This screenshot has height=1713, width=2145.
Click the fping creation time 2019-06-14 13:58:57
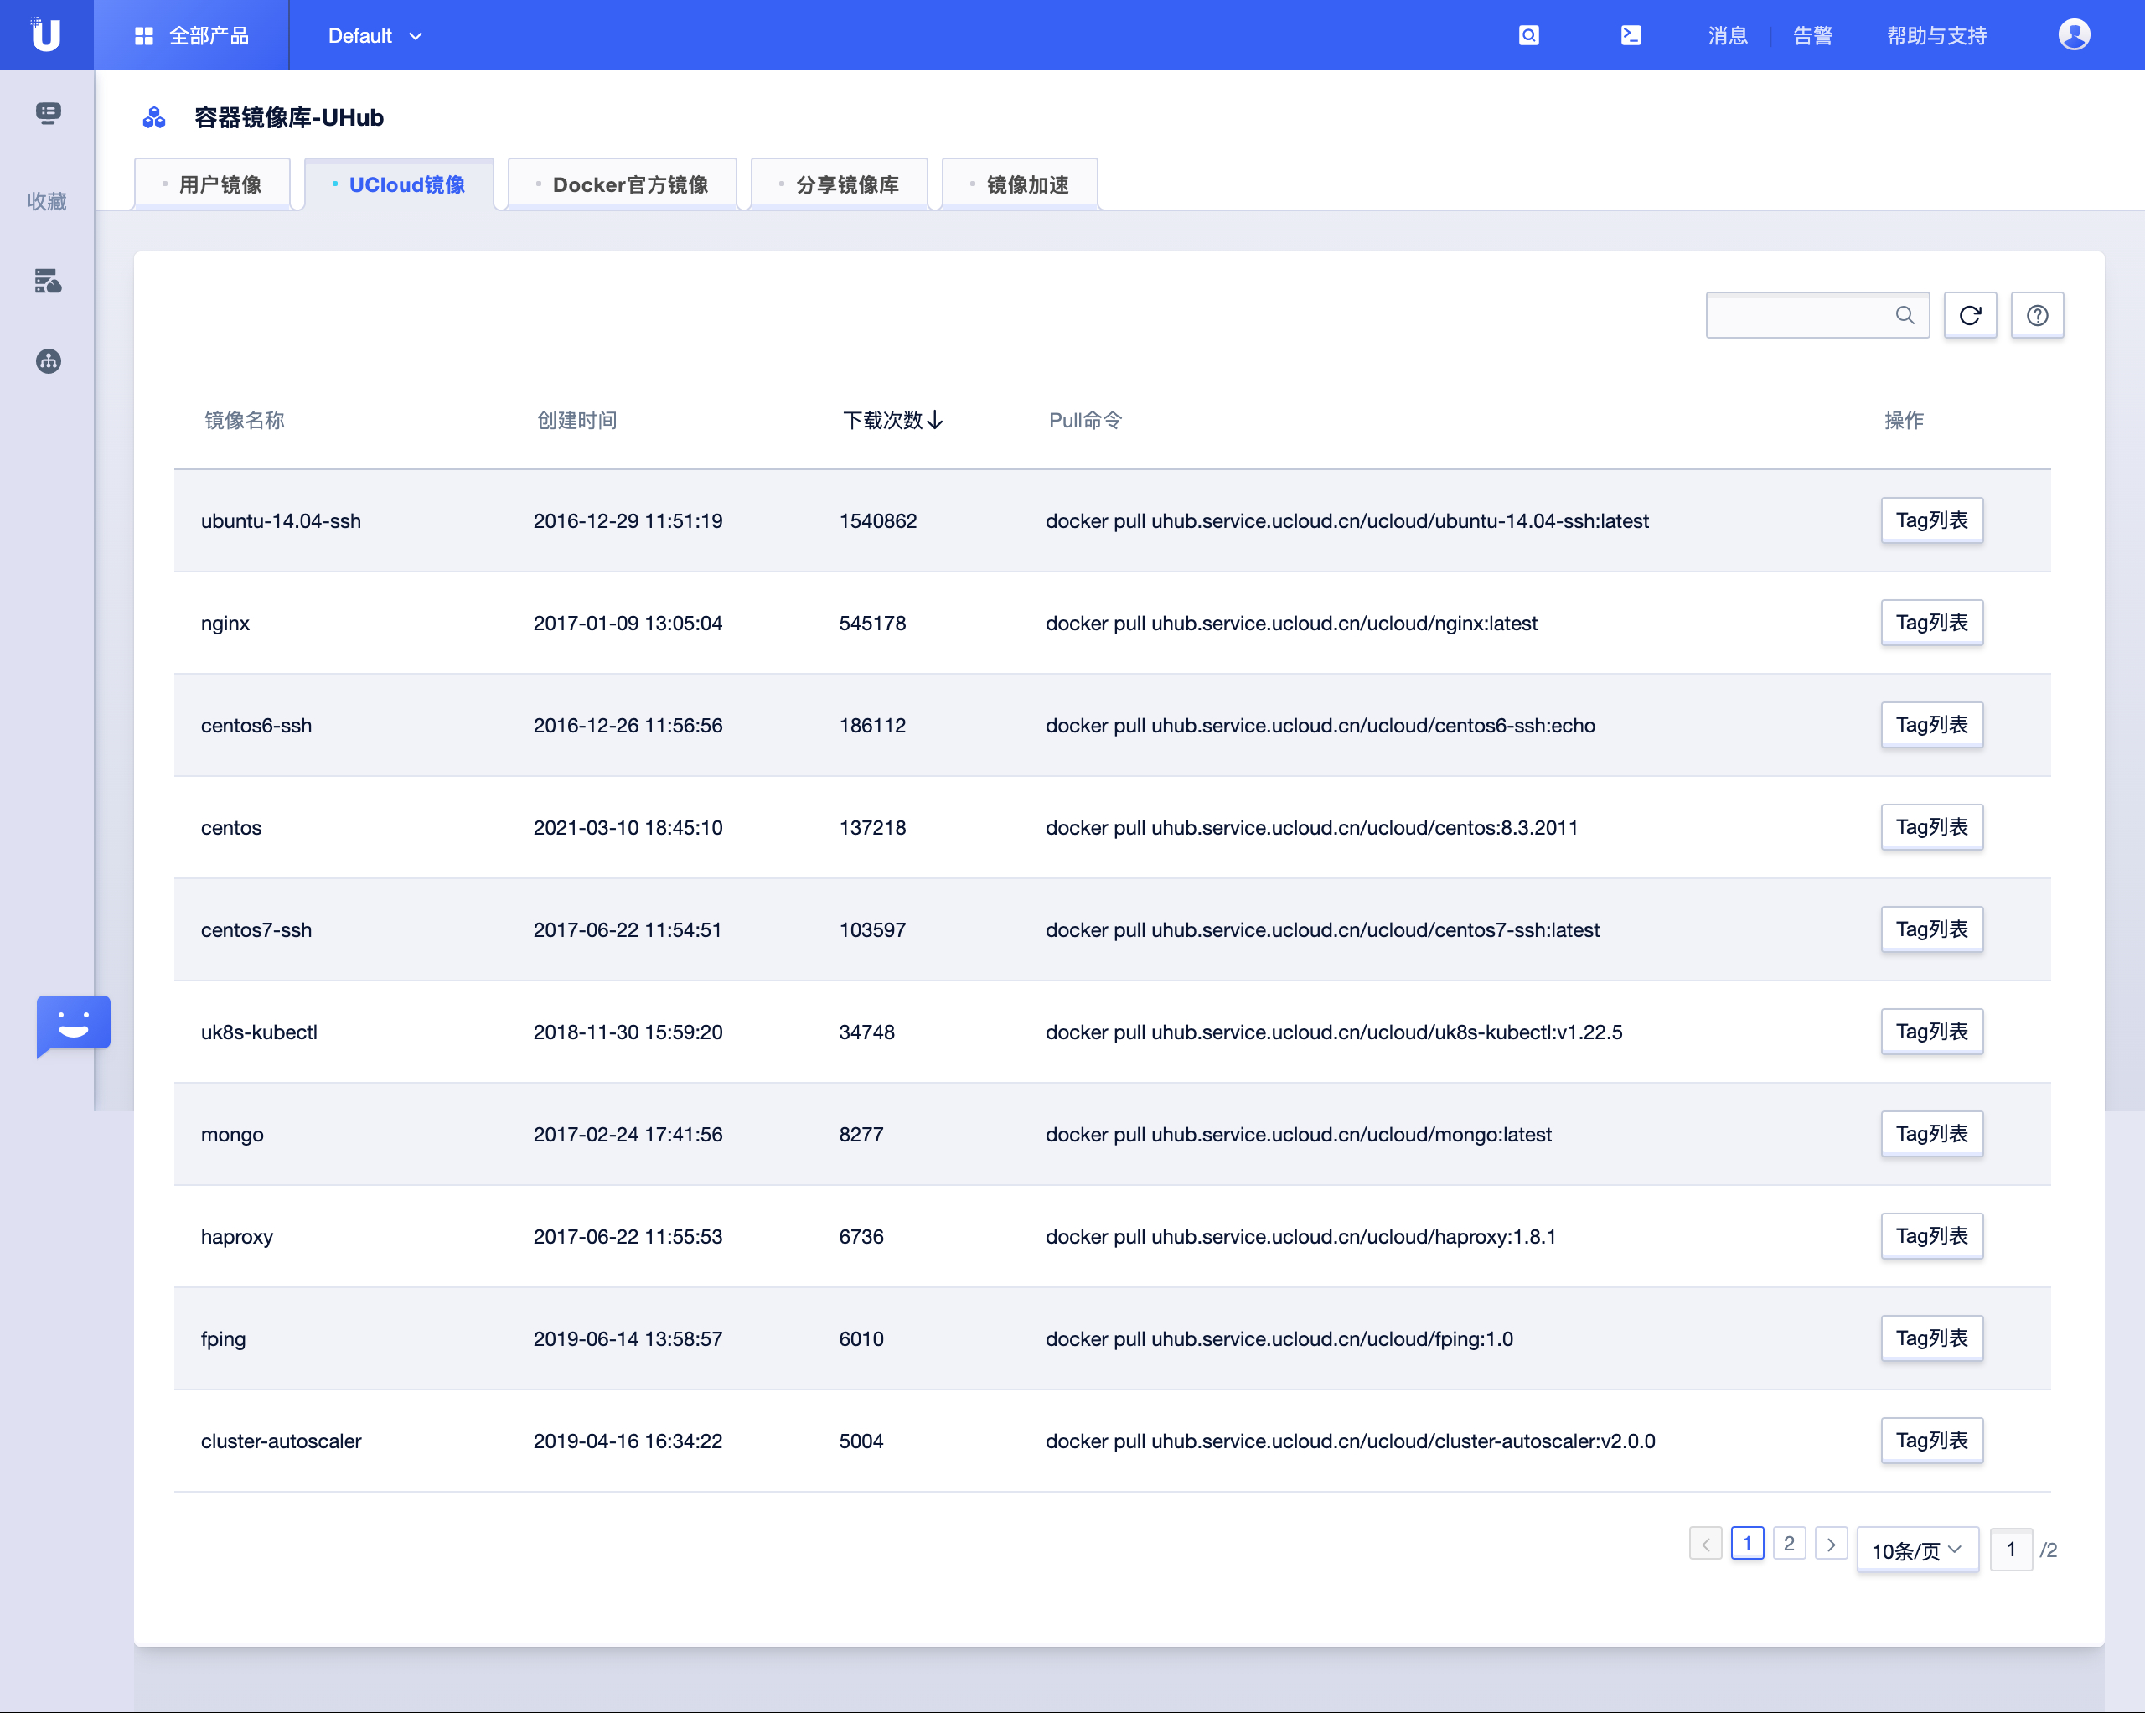coord(628,1338)
